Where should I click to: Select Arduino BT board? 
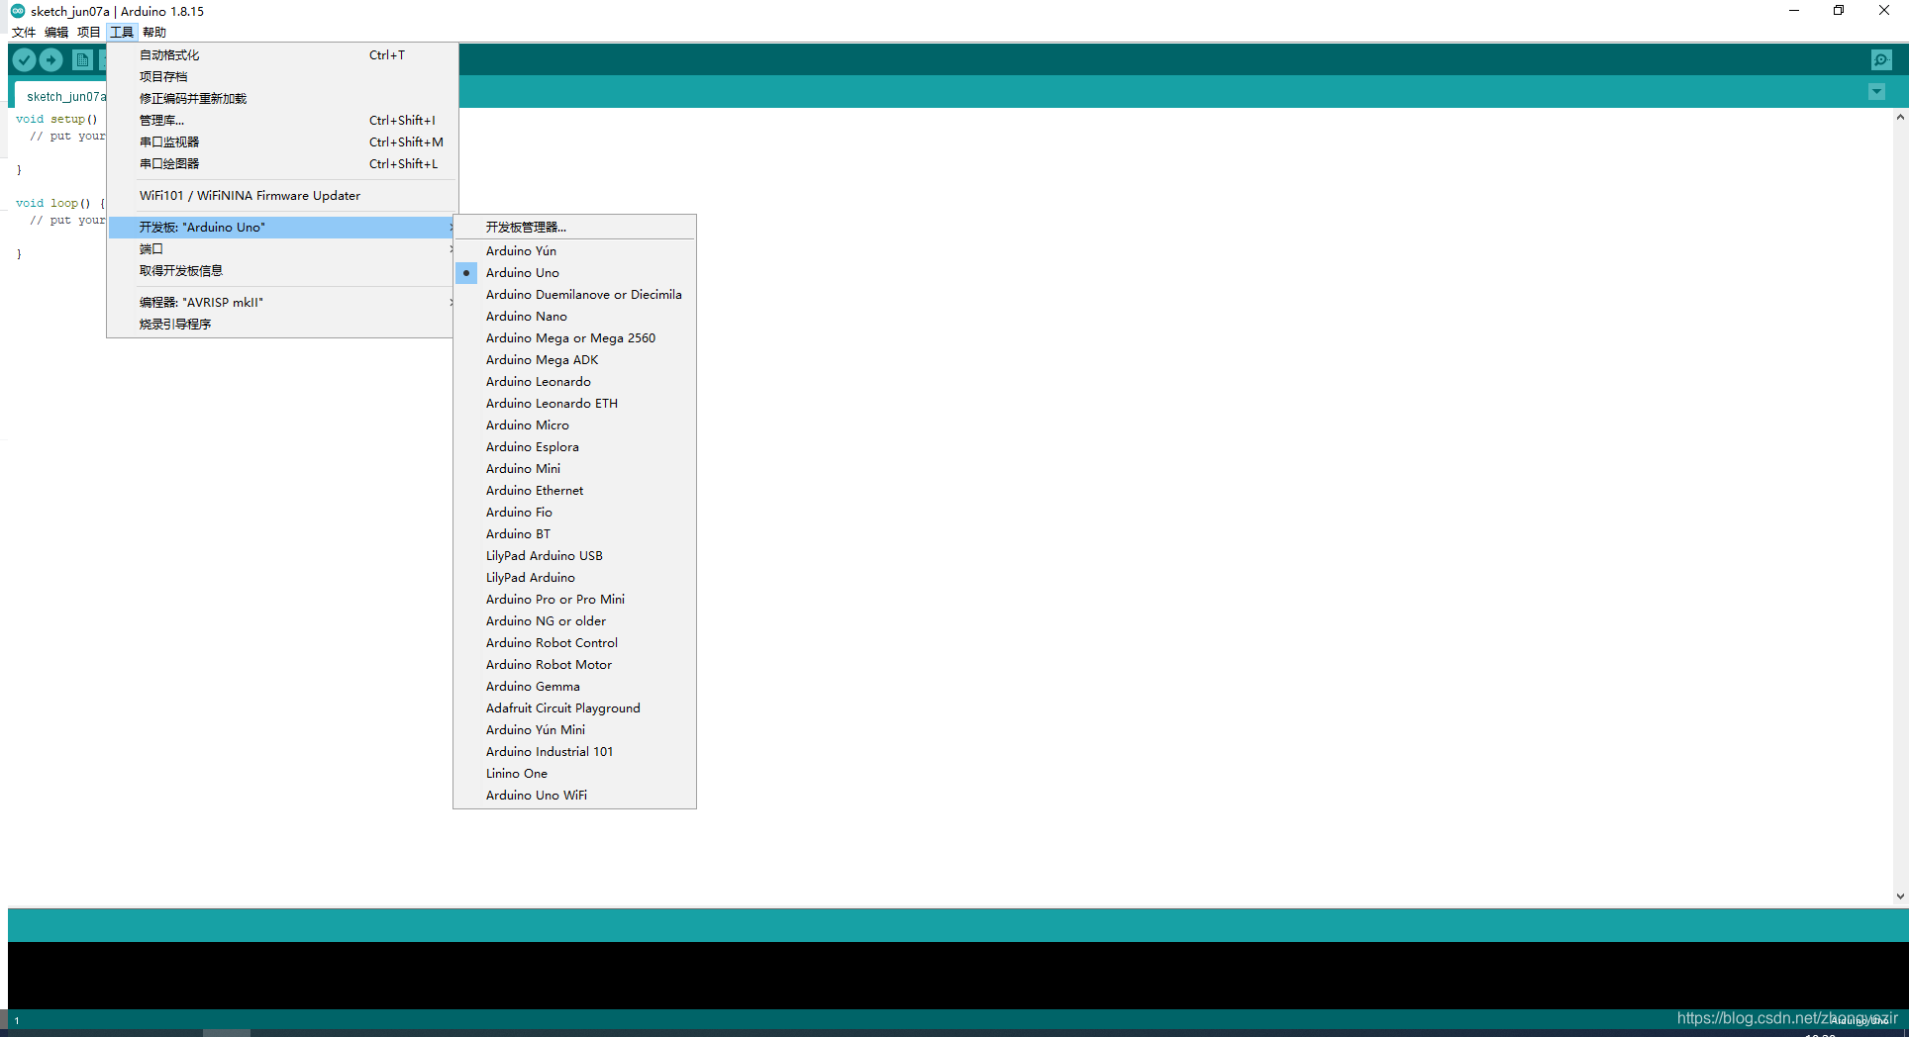coord(574,533)
